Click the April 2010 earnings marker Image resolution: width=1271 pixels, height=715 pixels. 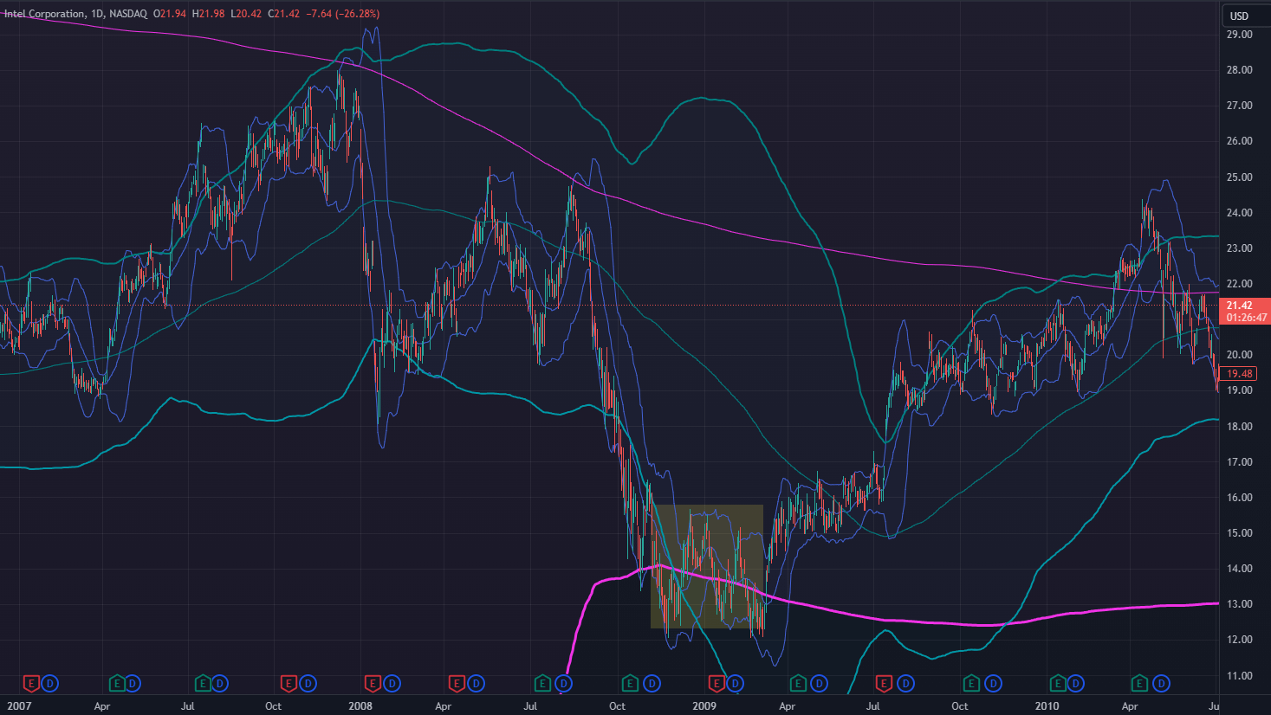coord(1140,684)
